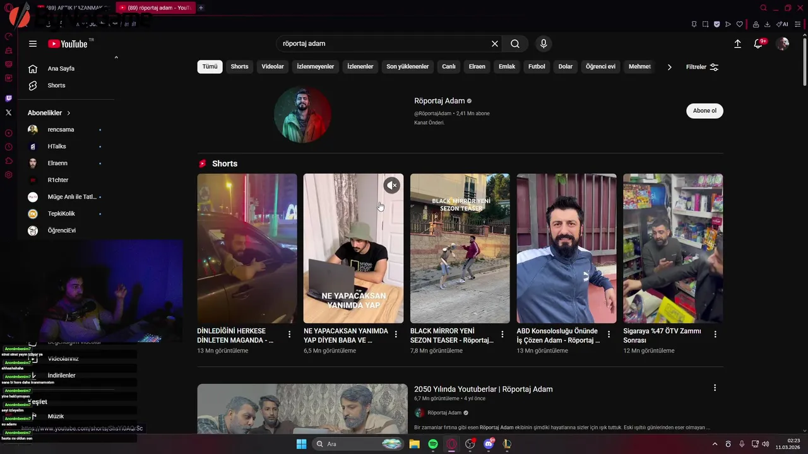Open Twitch in Opera sidebar

pos(8,98)
